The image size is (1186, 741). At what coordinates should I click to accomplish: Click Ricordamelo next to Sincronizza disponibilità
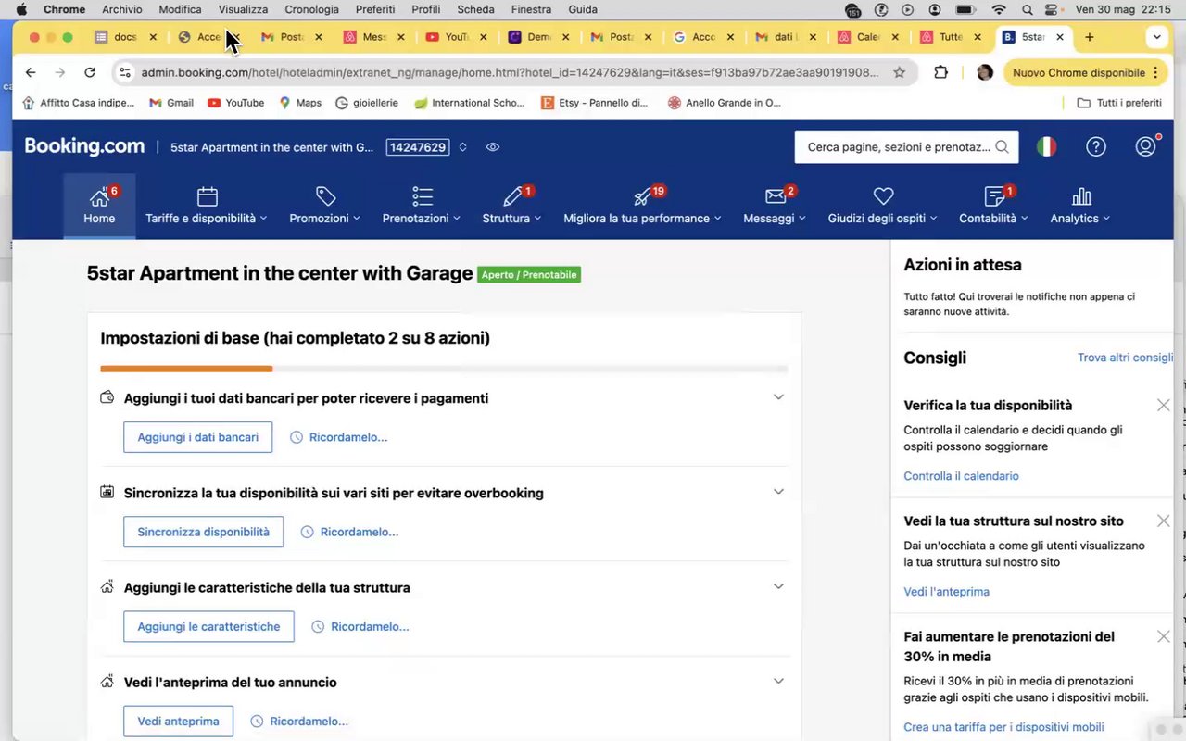coord(349,532)
